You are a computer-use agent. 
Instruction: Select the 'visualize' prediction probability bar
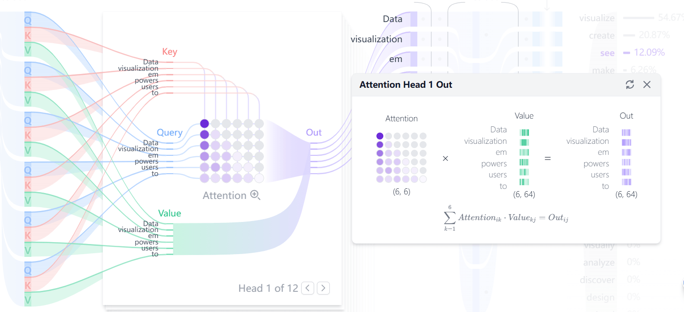coord(638,18)
